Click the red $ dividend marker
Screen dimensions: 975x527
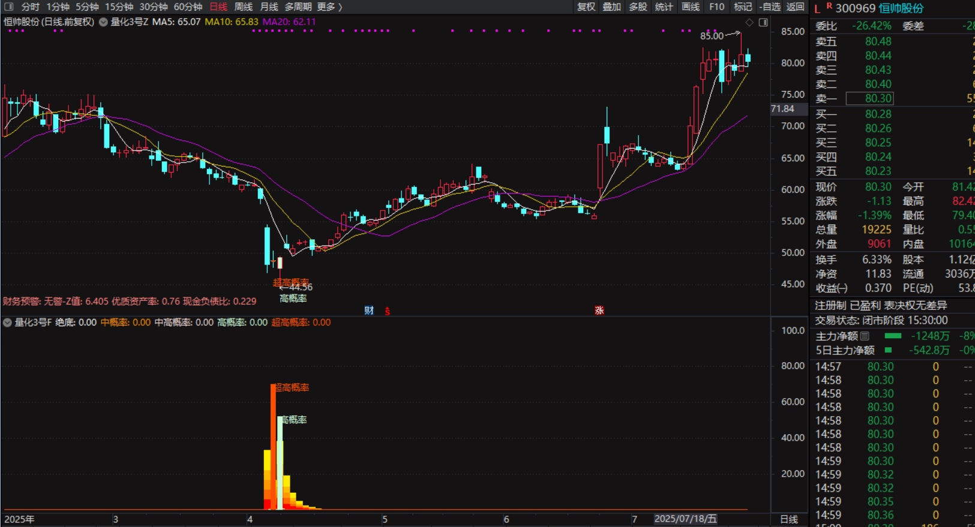(x=388, y=311)
